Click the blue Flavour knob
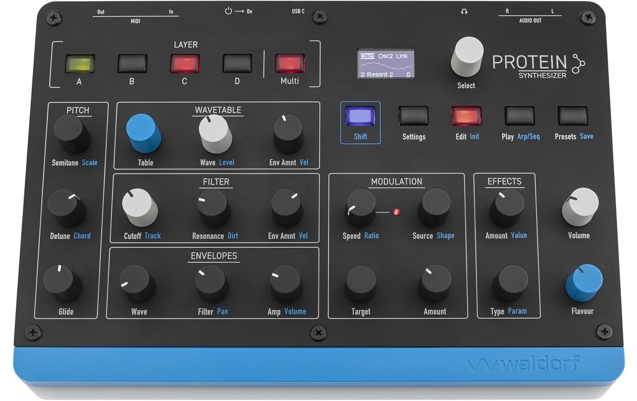The height and width of the screenshot is (401, 637). pyautogui.click(x=584, y=283)
